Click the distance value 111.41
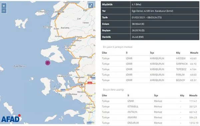200x126 pixels. pos(193,101)
